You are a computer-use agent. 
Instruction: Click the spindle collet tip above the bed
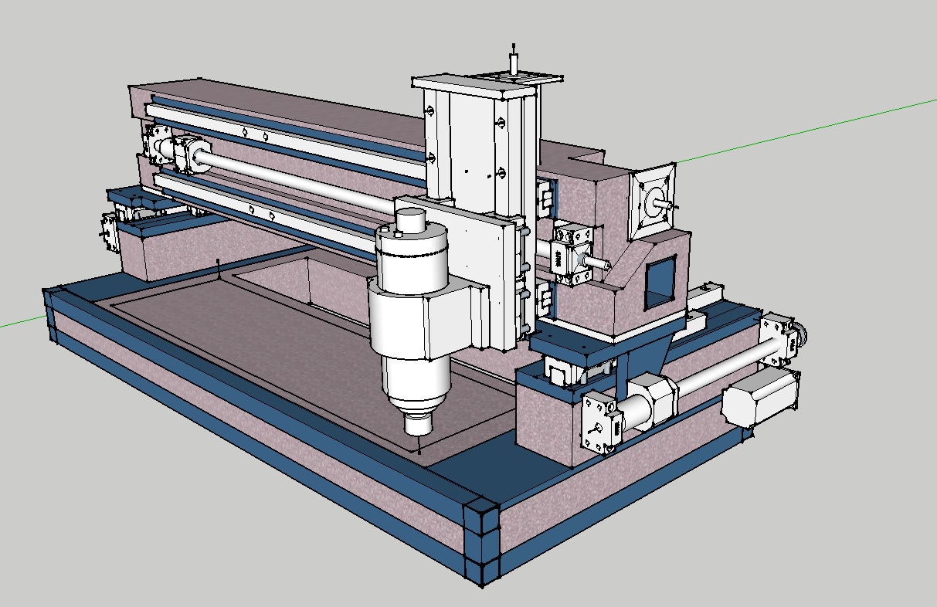coord(418,423)
